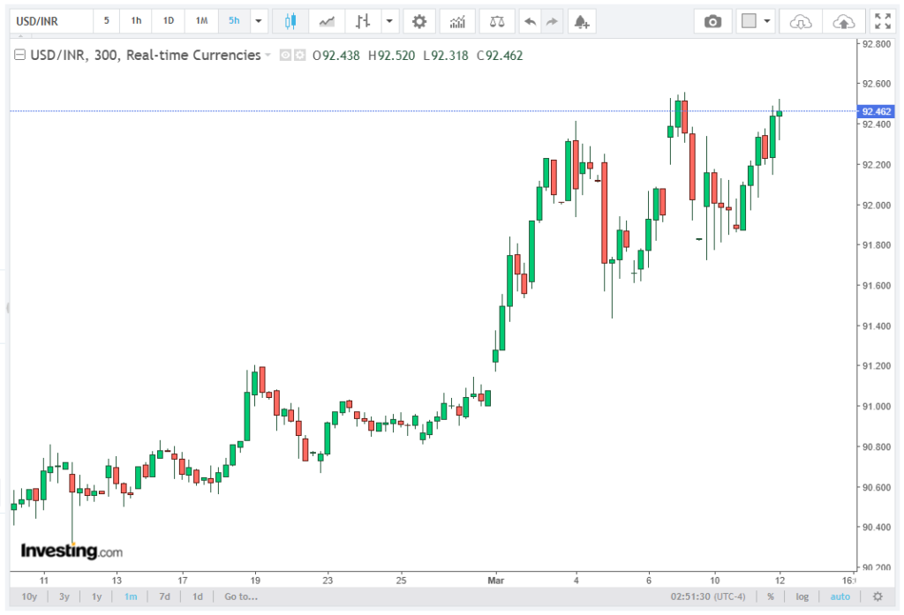
Task: Open the time interval dropdown arrow
Action: pos(258,21)
